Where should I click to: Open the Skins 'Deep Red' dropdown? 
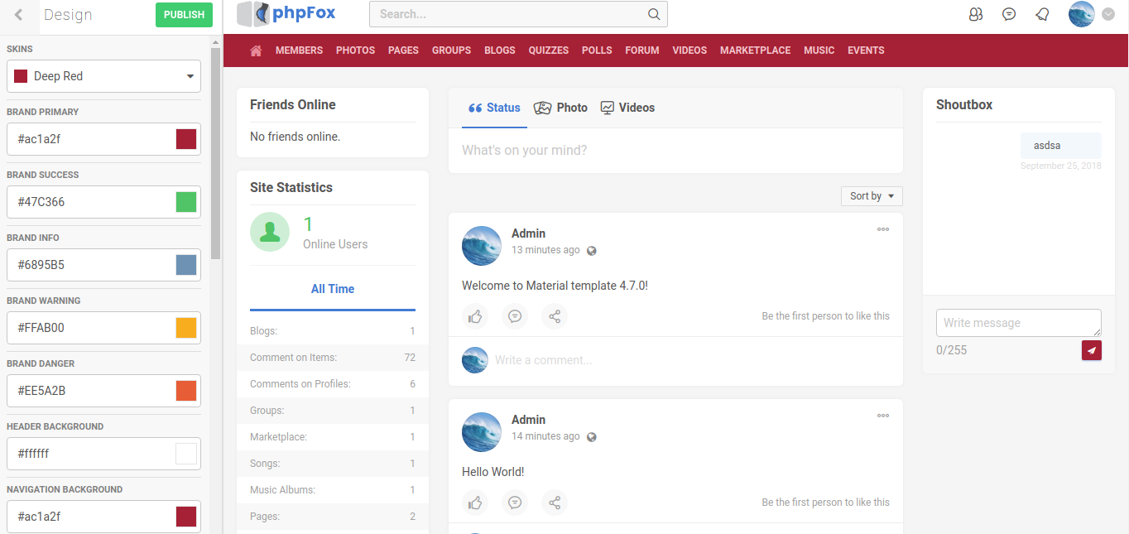tap(103, 76)
